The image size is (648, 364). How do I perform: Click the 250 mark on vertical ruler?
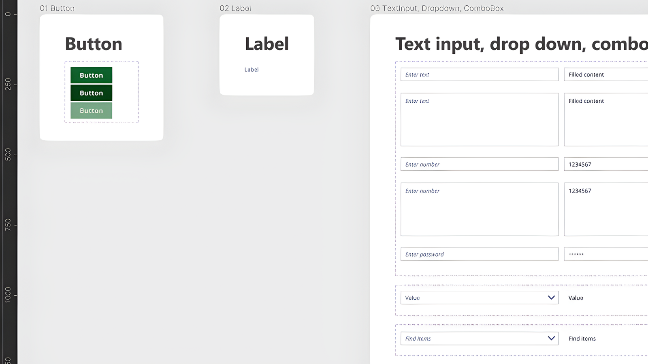[x=8, y=85]
